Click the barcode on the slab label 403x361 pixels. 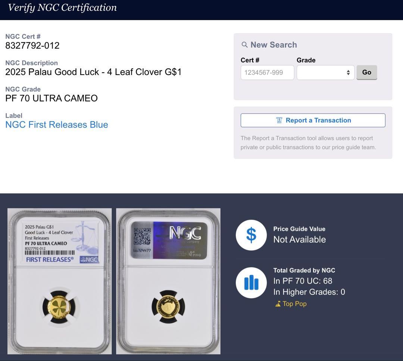(49, 253)
